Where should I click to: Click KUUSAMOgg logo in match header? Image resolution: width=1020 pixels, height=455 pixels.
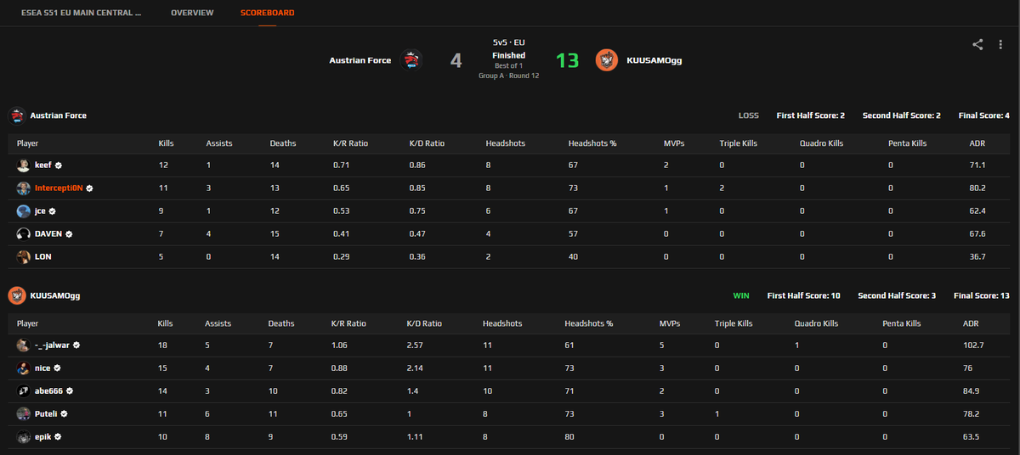click(606, 60)
